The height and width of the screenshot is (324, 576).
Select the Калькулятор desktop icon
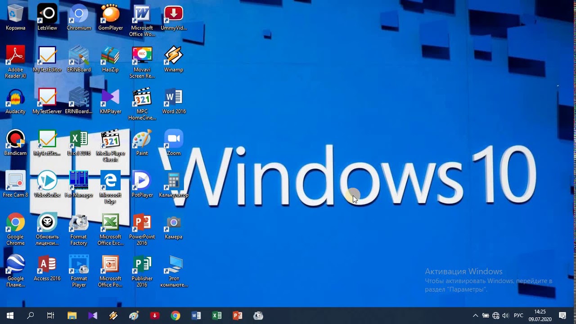(174, 184)
